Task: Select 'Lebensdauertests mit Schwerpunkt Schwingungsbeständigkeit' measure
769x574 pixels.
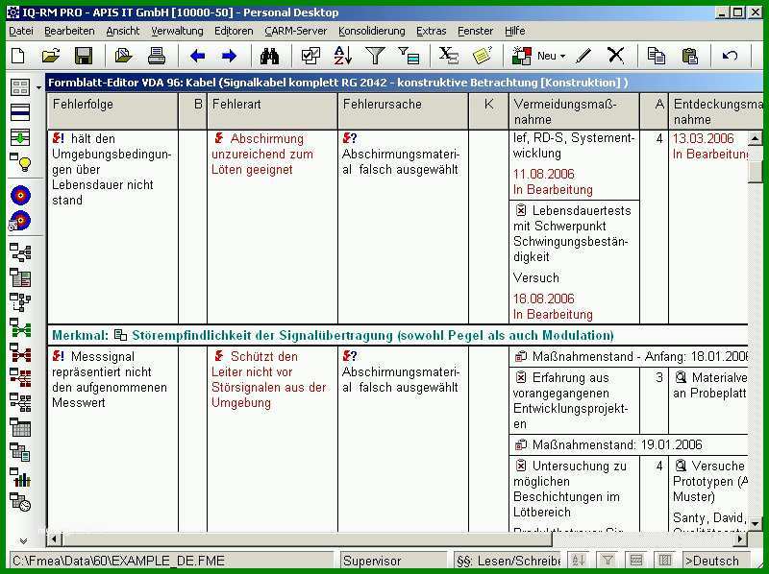Action: coord(574,261)
